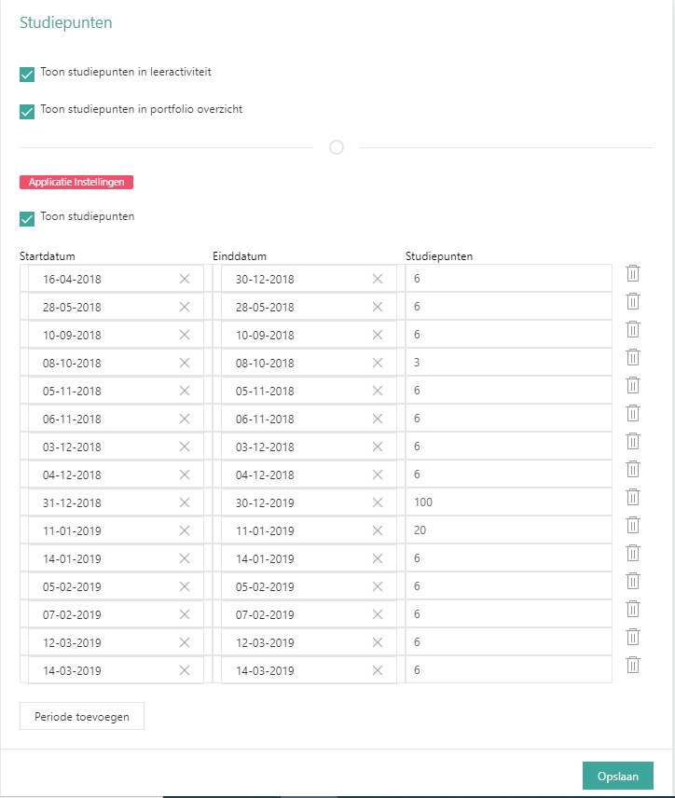Delete the row starting 16-04-2018
The width and height of the screenshot is (675, 798).
[x=632, y=273]
